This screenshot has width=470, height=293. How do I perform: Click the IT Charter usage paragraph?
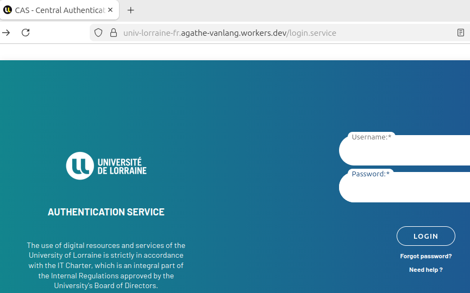(x=106, y=265)
